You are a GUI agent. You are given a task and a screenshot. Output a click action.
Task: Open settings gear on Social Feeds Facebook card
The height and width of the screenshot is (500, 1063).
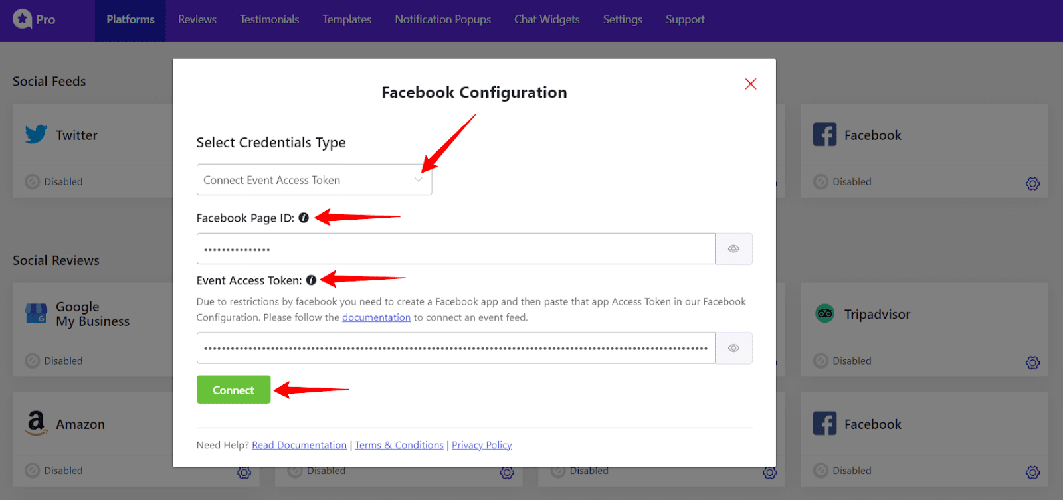pyautogui.click(x=1032, y=183)
